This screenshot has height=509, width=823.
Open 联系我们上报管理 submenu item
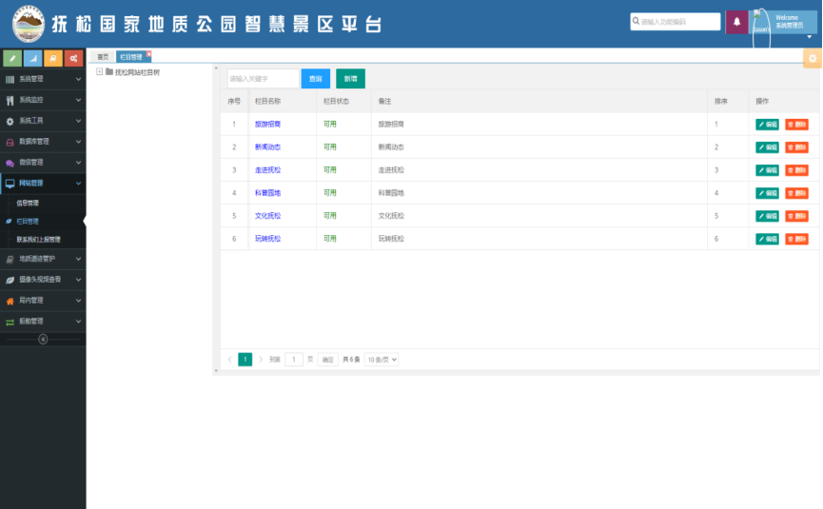click(x=38, y=240)
